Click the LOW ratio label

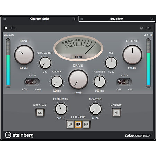pyautogui.click(x=25, y=89)
